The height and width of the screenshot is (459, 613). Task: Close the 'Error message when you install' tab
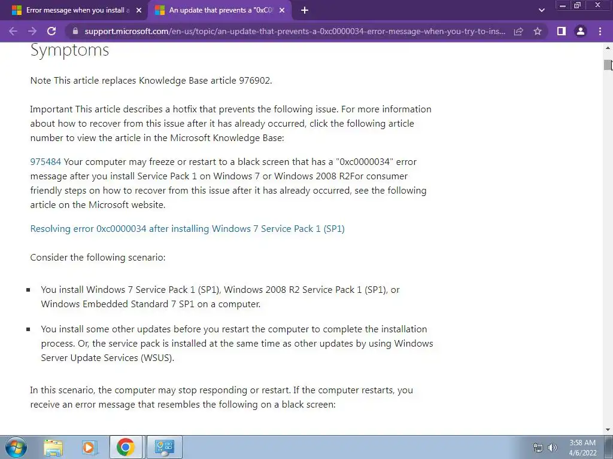[139, 11]
